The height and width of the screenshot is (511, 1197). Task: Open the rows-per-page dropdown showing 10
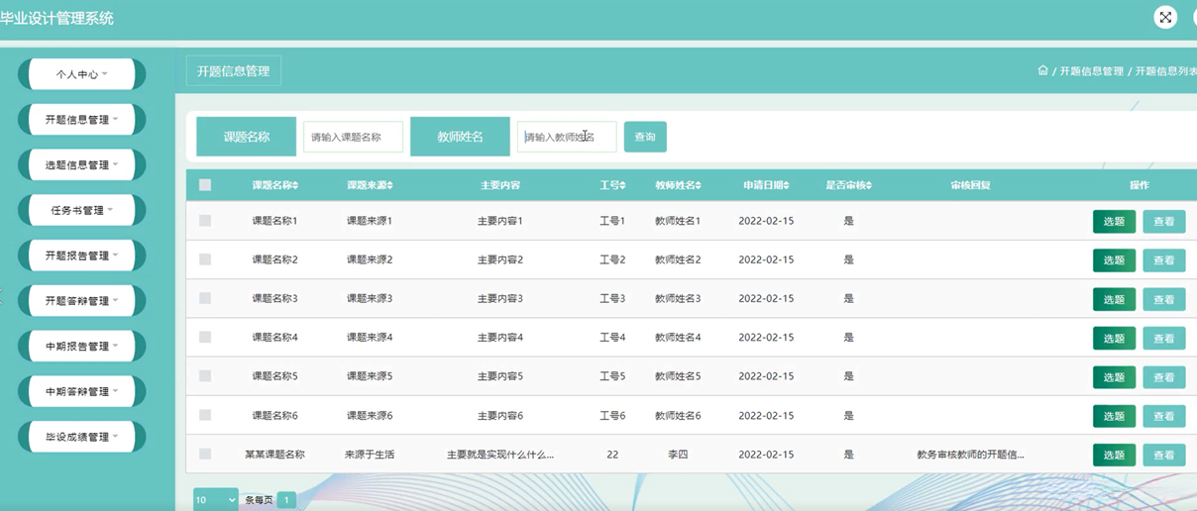click(215, 500)
